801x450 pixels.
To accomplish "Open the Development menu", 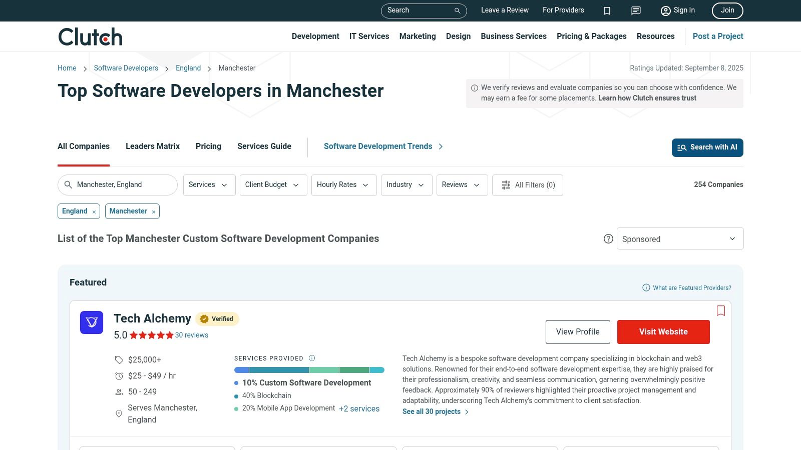I will pyautogui.click(x=315, y=36).
